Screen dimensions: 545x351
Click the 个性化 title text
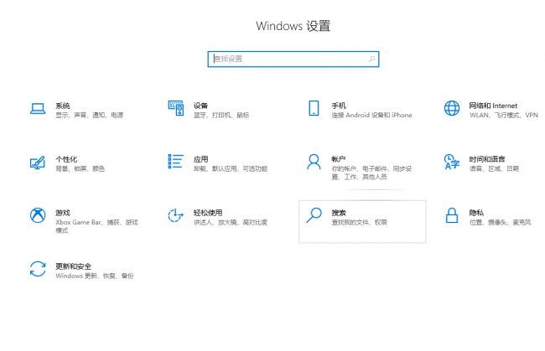[x=66, y=159]
